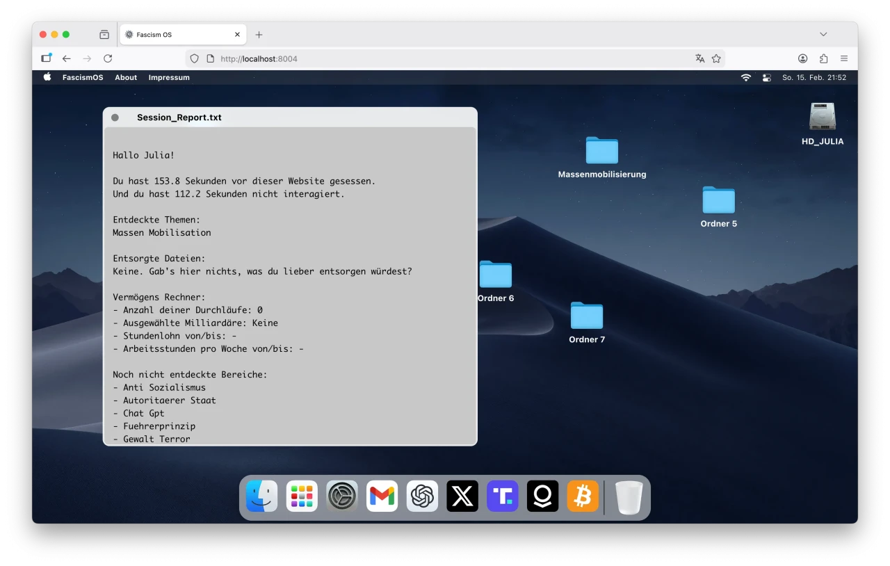Close the Session_Report.txt window
Viewport: 890px width, 566px height.
115,118
